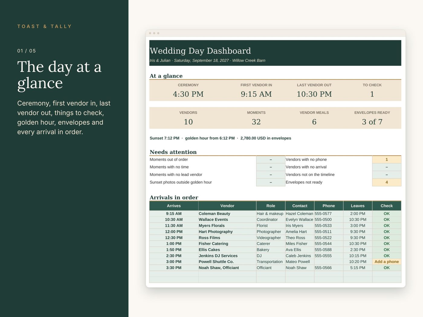Click the Moments count 32
This screenshot has width=423, height=317.
point(256,122)
